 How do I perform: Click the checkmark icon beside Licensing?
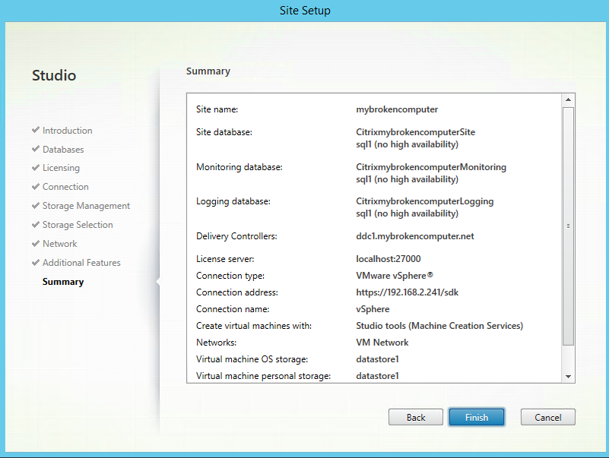click(x=36, y=167)
